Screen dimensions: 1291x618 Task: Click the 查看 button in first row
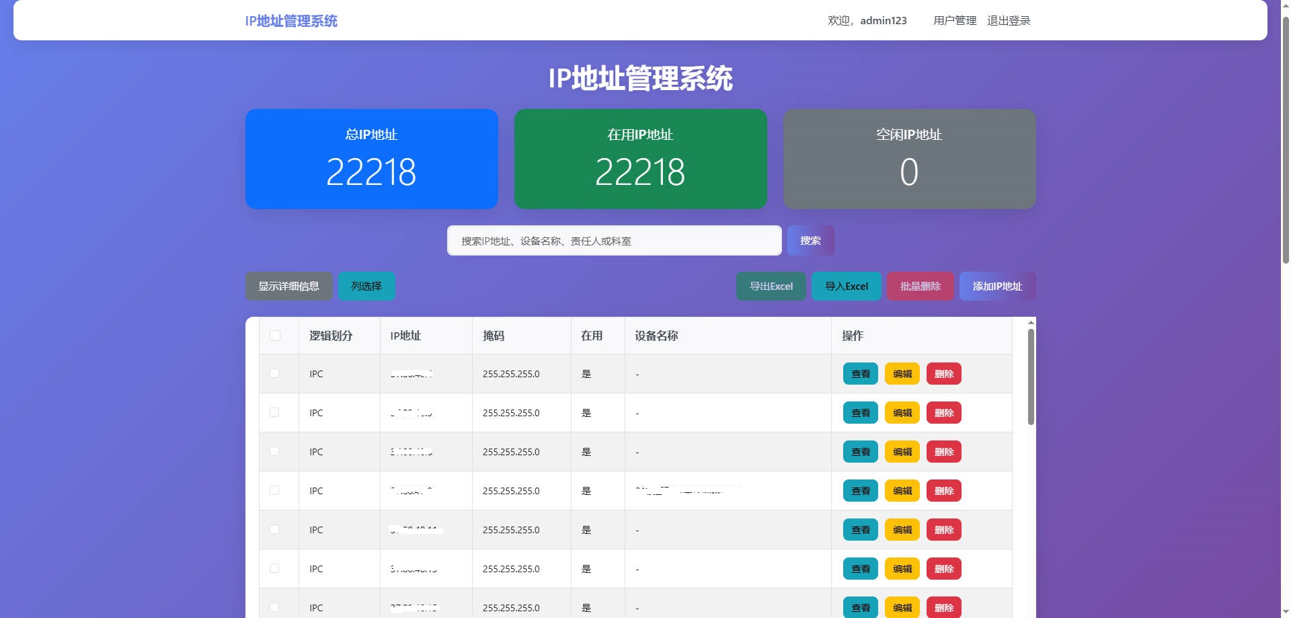pyautogui.click(x=860, y=374)
